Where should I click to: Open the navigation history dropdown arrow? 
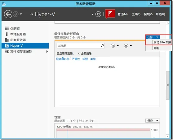click(21, 14)
